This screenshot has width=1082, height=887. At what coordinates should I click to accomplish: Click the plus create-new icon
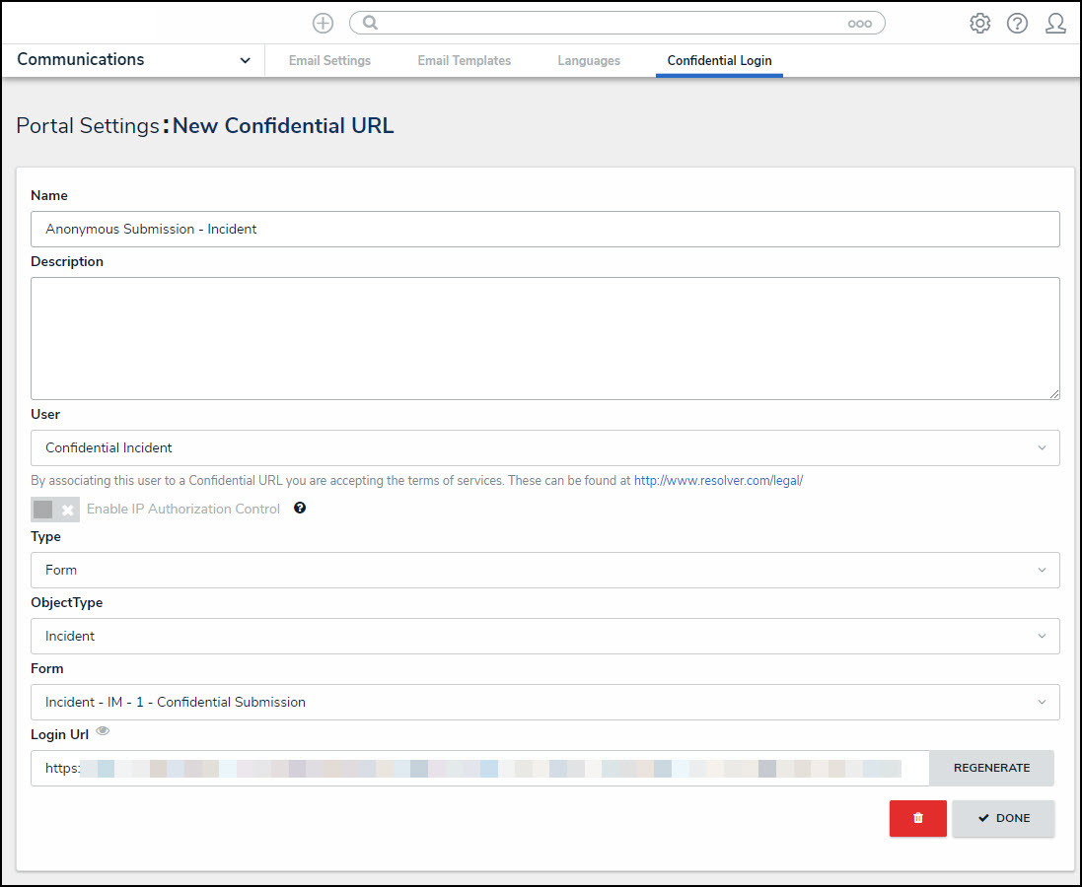[x=323, y=23]
